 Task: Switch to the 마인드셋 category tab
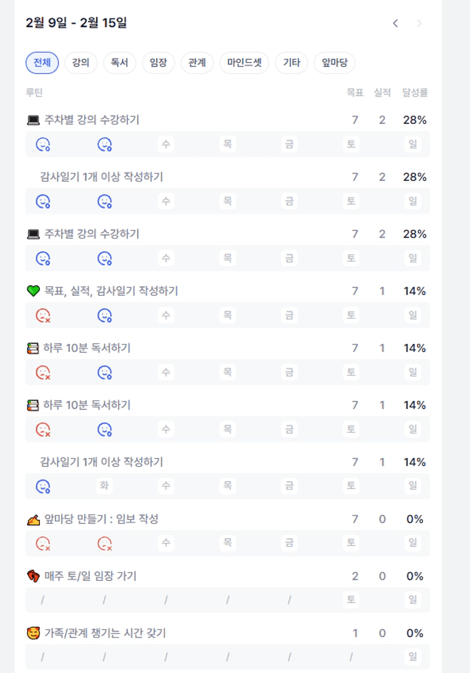coord(244,63)
